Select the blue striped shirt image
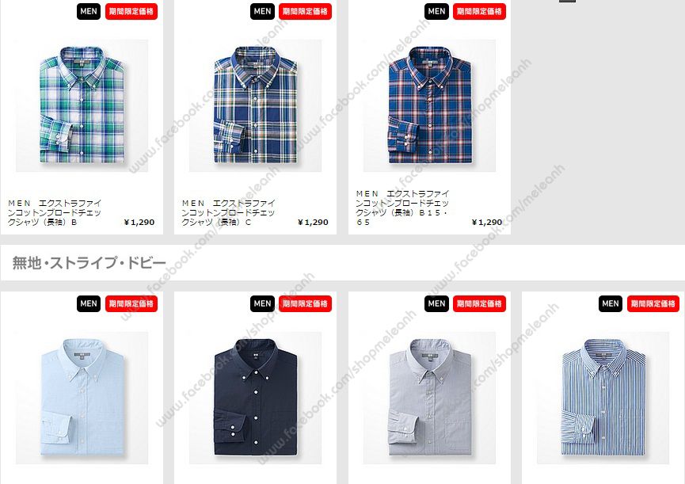 coord(603,398)
